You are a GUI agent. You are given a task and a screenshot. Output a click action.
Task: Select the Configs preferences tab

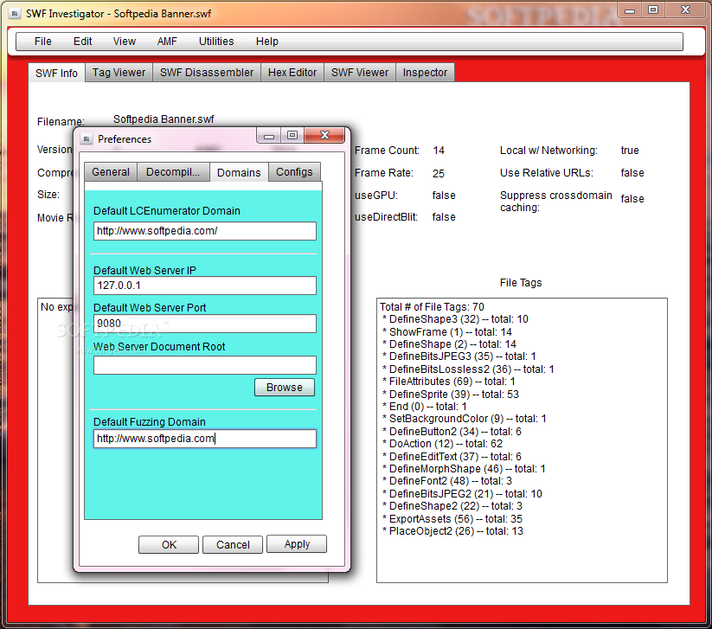pyautogui.click(x=294, y=172)
